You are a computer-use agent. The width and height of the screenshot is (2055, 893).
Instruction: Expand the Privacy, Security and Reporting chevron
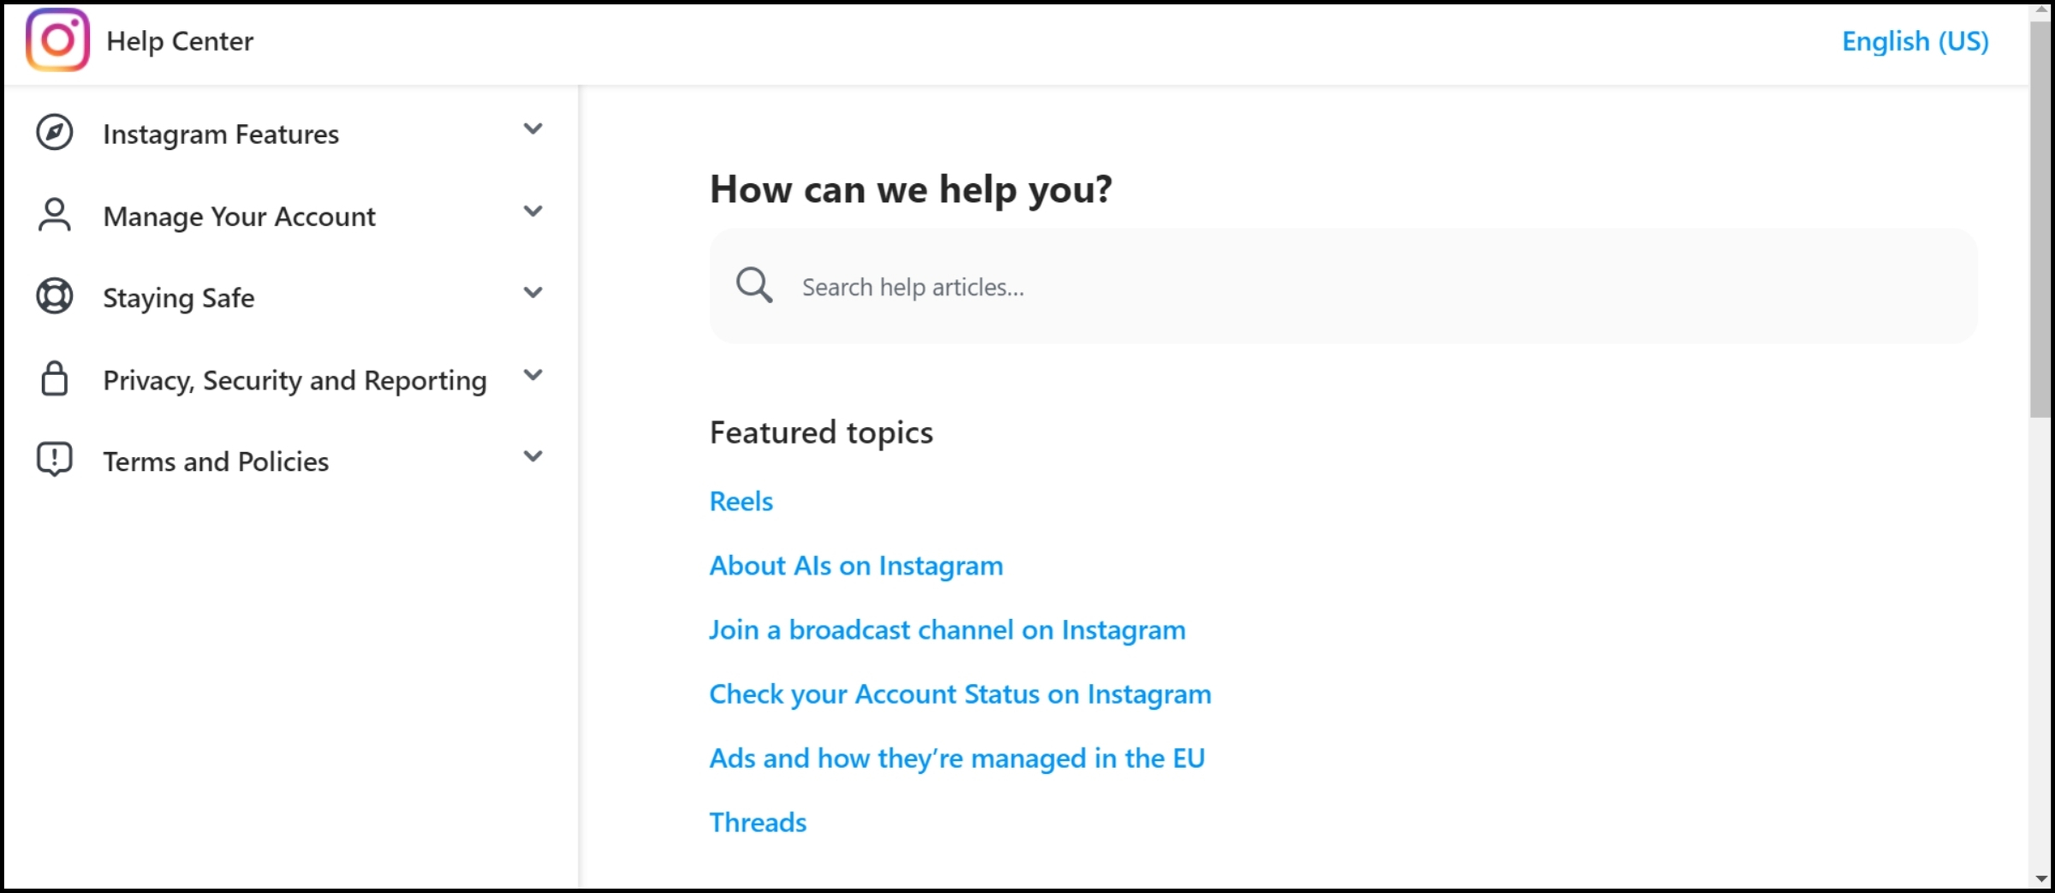click(x=533, y=375)
